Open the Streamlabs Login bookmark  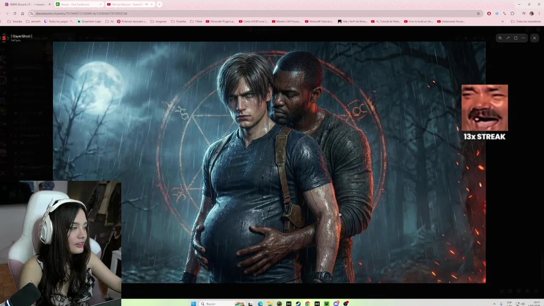tap(90, 21)
